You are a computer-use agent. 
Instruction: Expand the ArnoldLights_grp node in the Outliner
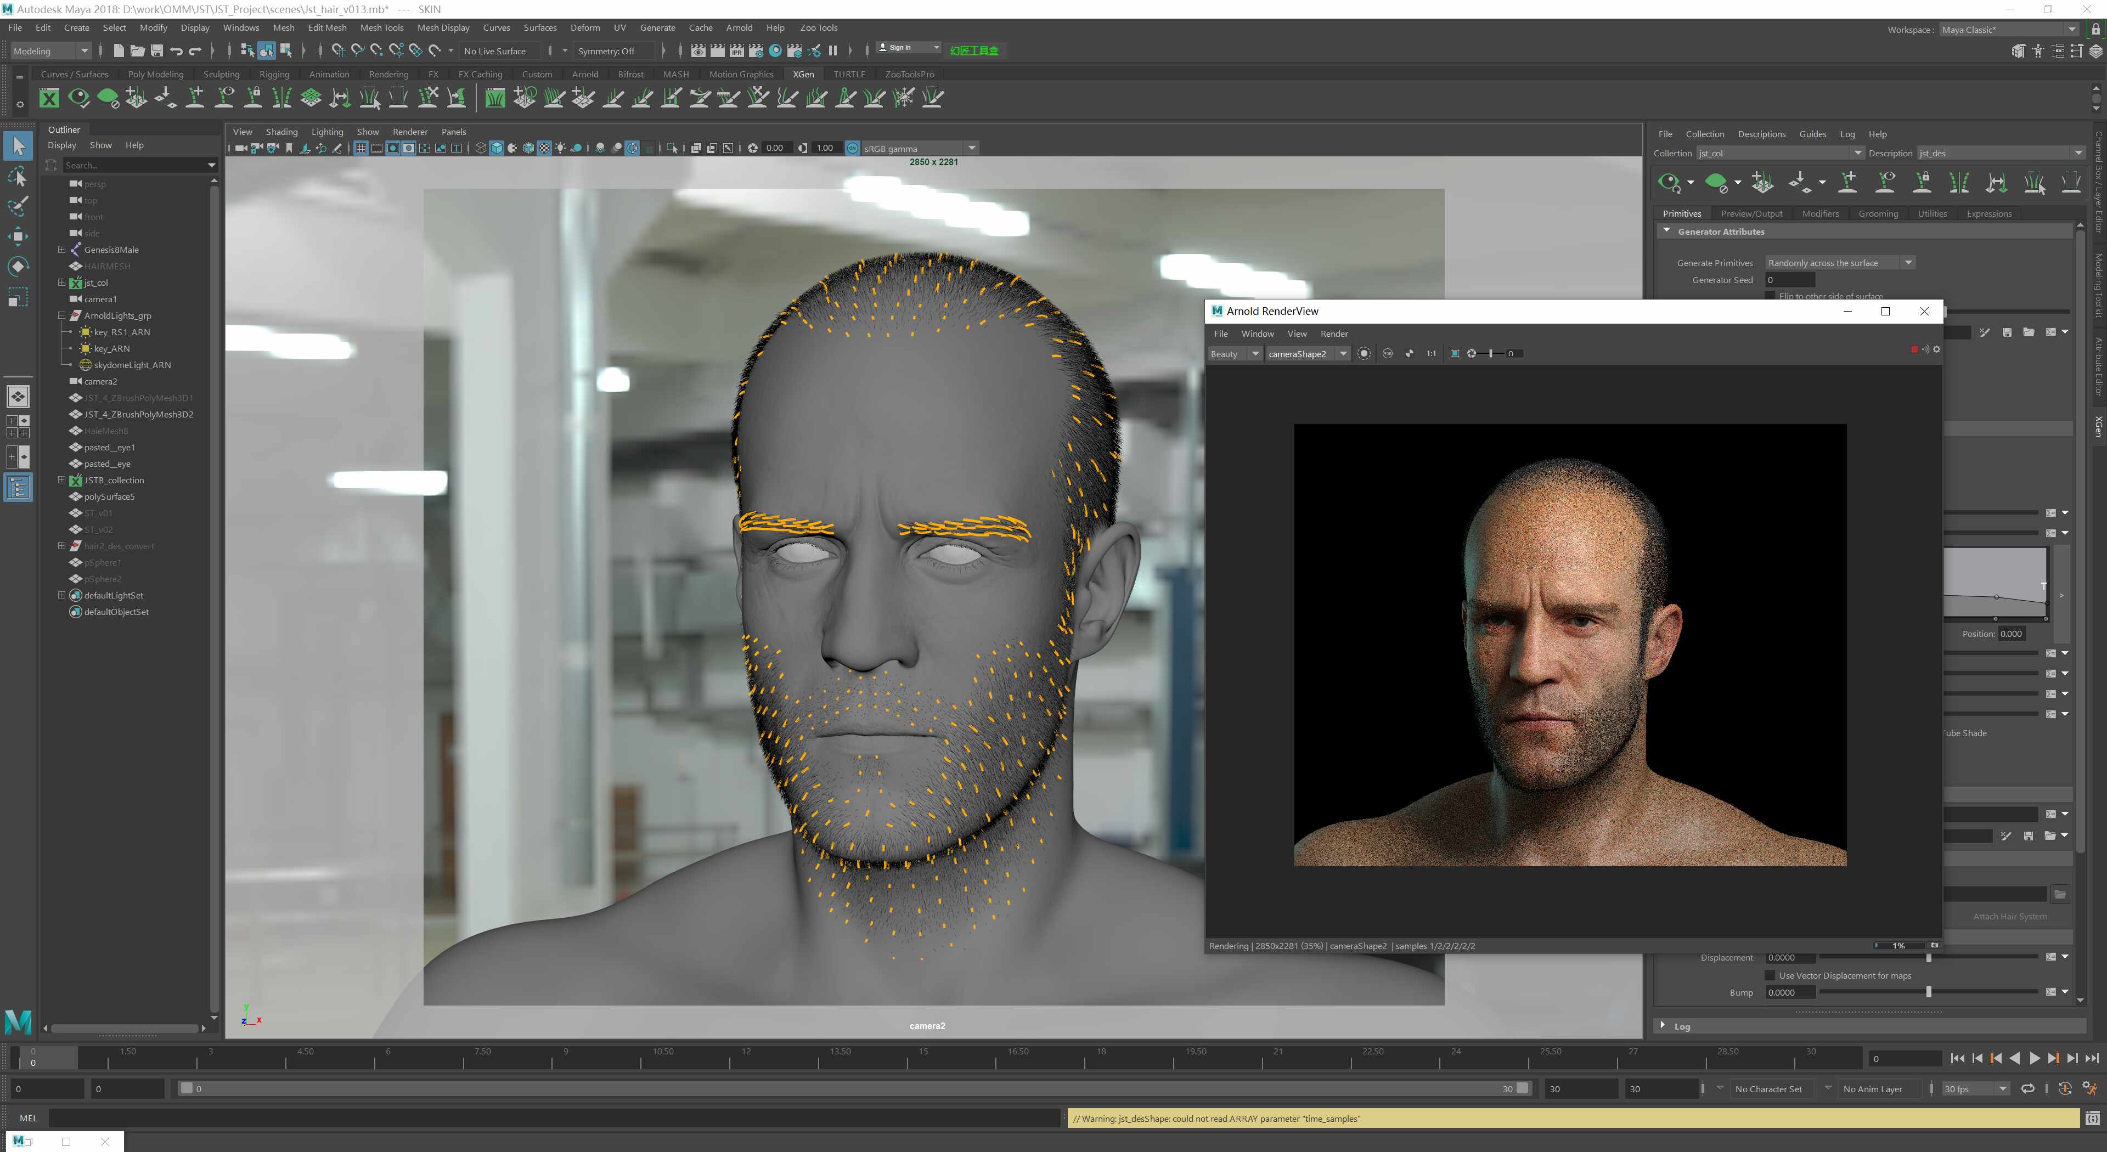coord(61,315)
